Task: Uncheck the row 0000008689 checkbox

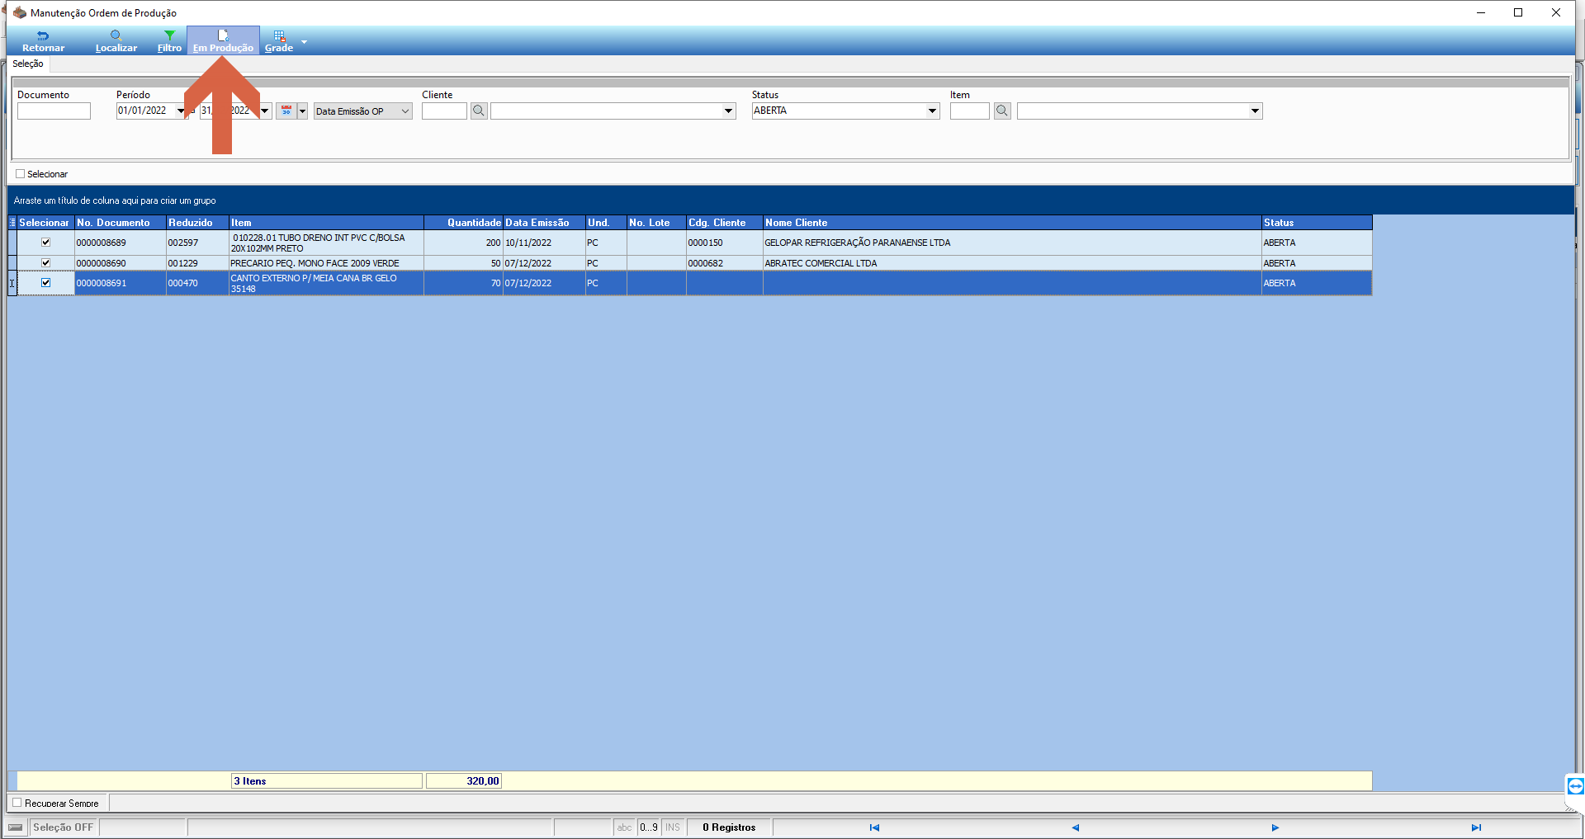Action: click(x=45, y=243)
